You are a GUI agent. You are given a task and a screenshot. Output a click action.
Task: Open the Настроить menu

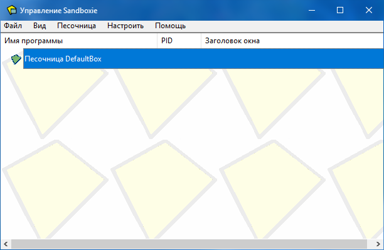click(125, 26)
